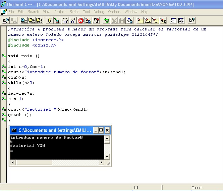Click the run-to-cursor green document icon
The width and height of the screenshot is (223, 191).
[x=57, y=21]
